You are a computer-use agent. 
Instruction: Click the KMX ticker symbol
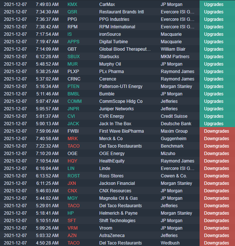[x=72, y=4]
